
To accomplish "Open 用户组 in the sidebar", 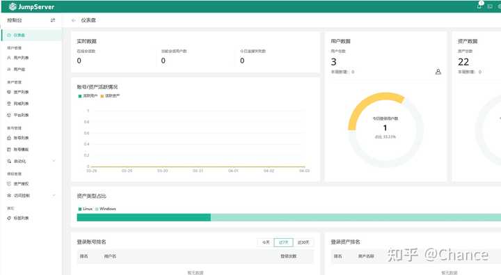I will point(19,70).
